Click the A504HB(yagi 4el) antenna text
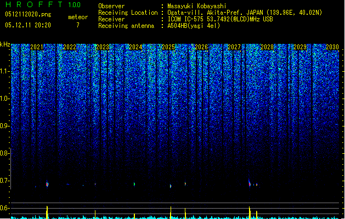The image size is (345, 219). click(194, 26)
